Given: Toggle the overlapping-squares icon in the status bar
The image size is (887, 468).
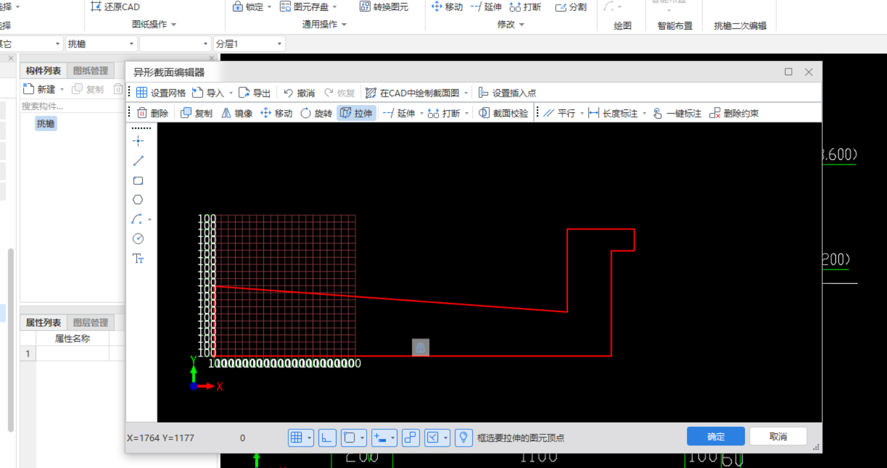Looking at the screenshot, I should 411,438.
